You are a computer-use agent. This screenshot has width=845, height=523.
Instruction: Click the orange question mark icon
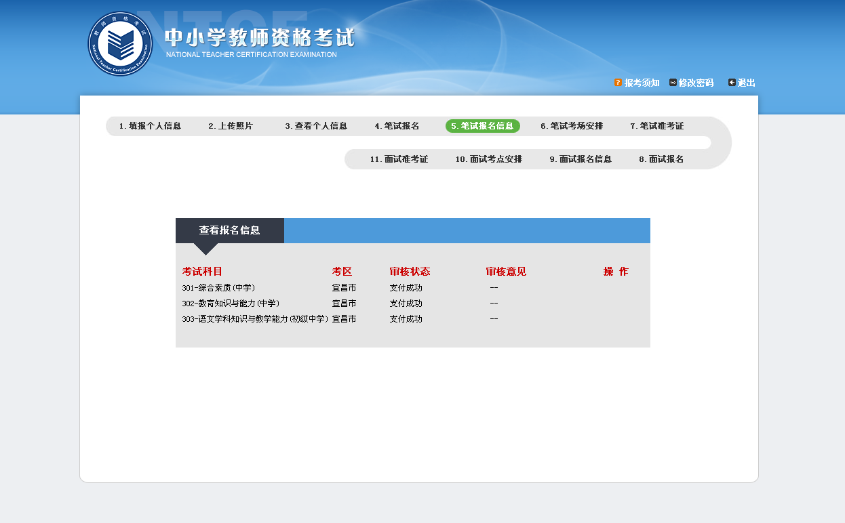click(x=618, y=83)
